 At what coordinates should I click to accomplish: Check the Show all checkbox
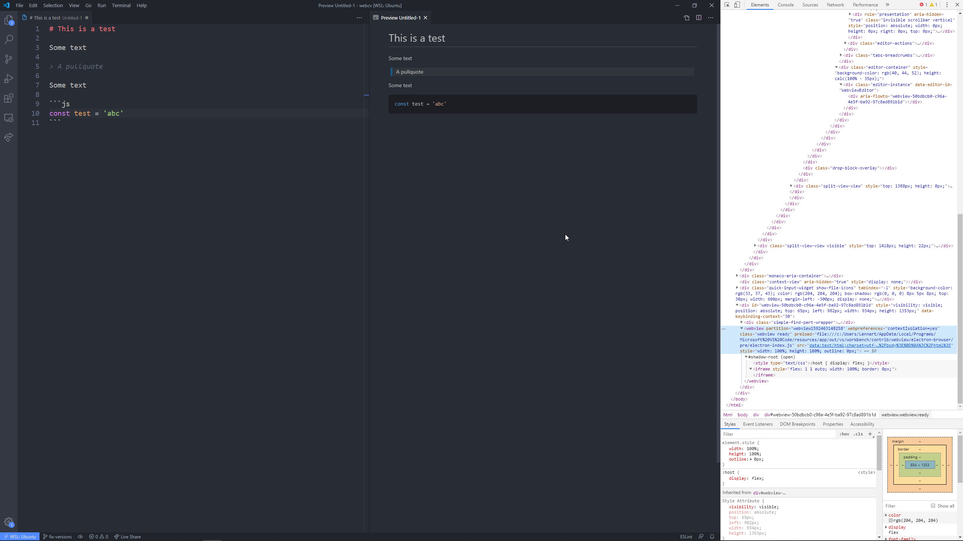click(933, 506)
